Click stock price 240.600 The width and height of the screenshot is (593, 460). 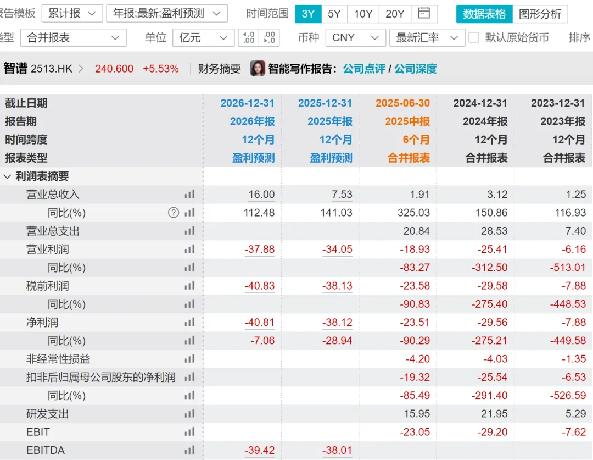click(114, 69)
